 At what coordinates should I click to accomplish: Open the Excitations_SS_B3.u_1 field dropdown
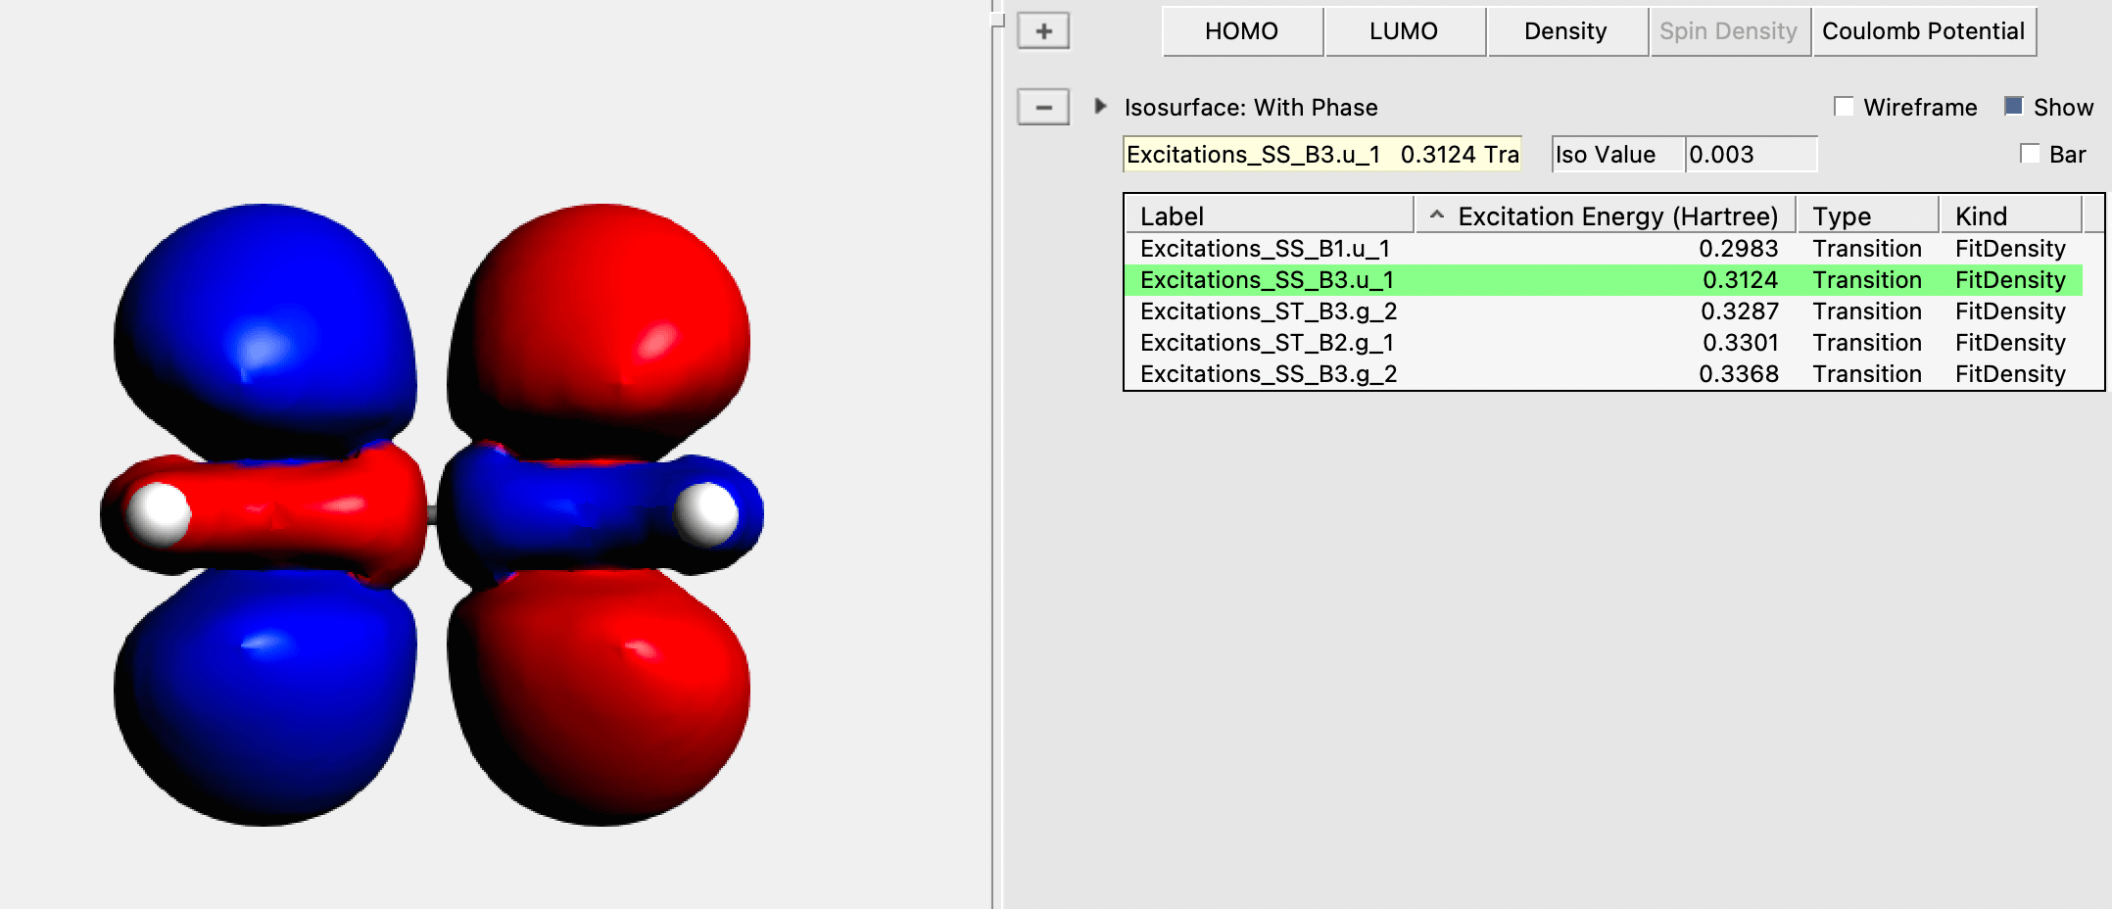[x=1321, y=154]
